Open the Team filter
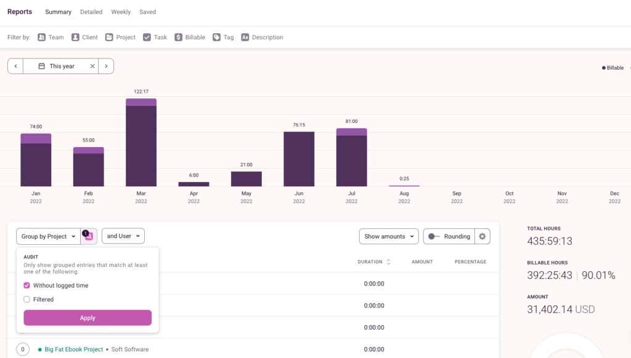631x358 pixels. [x=50, y=37]
